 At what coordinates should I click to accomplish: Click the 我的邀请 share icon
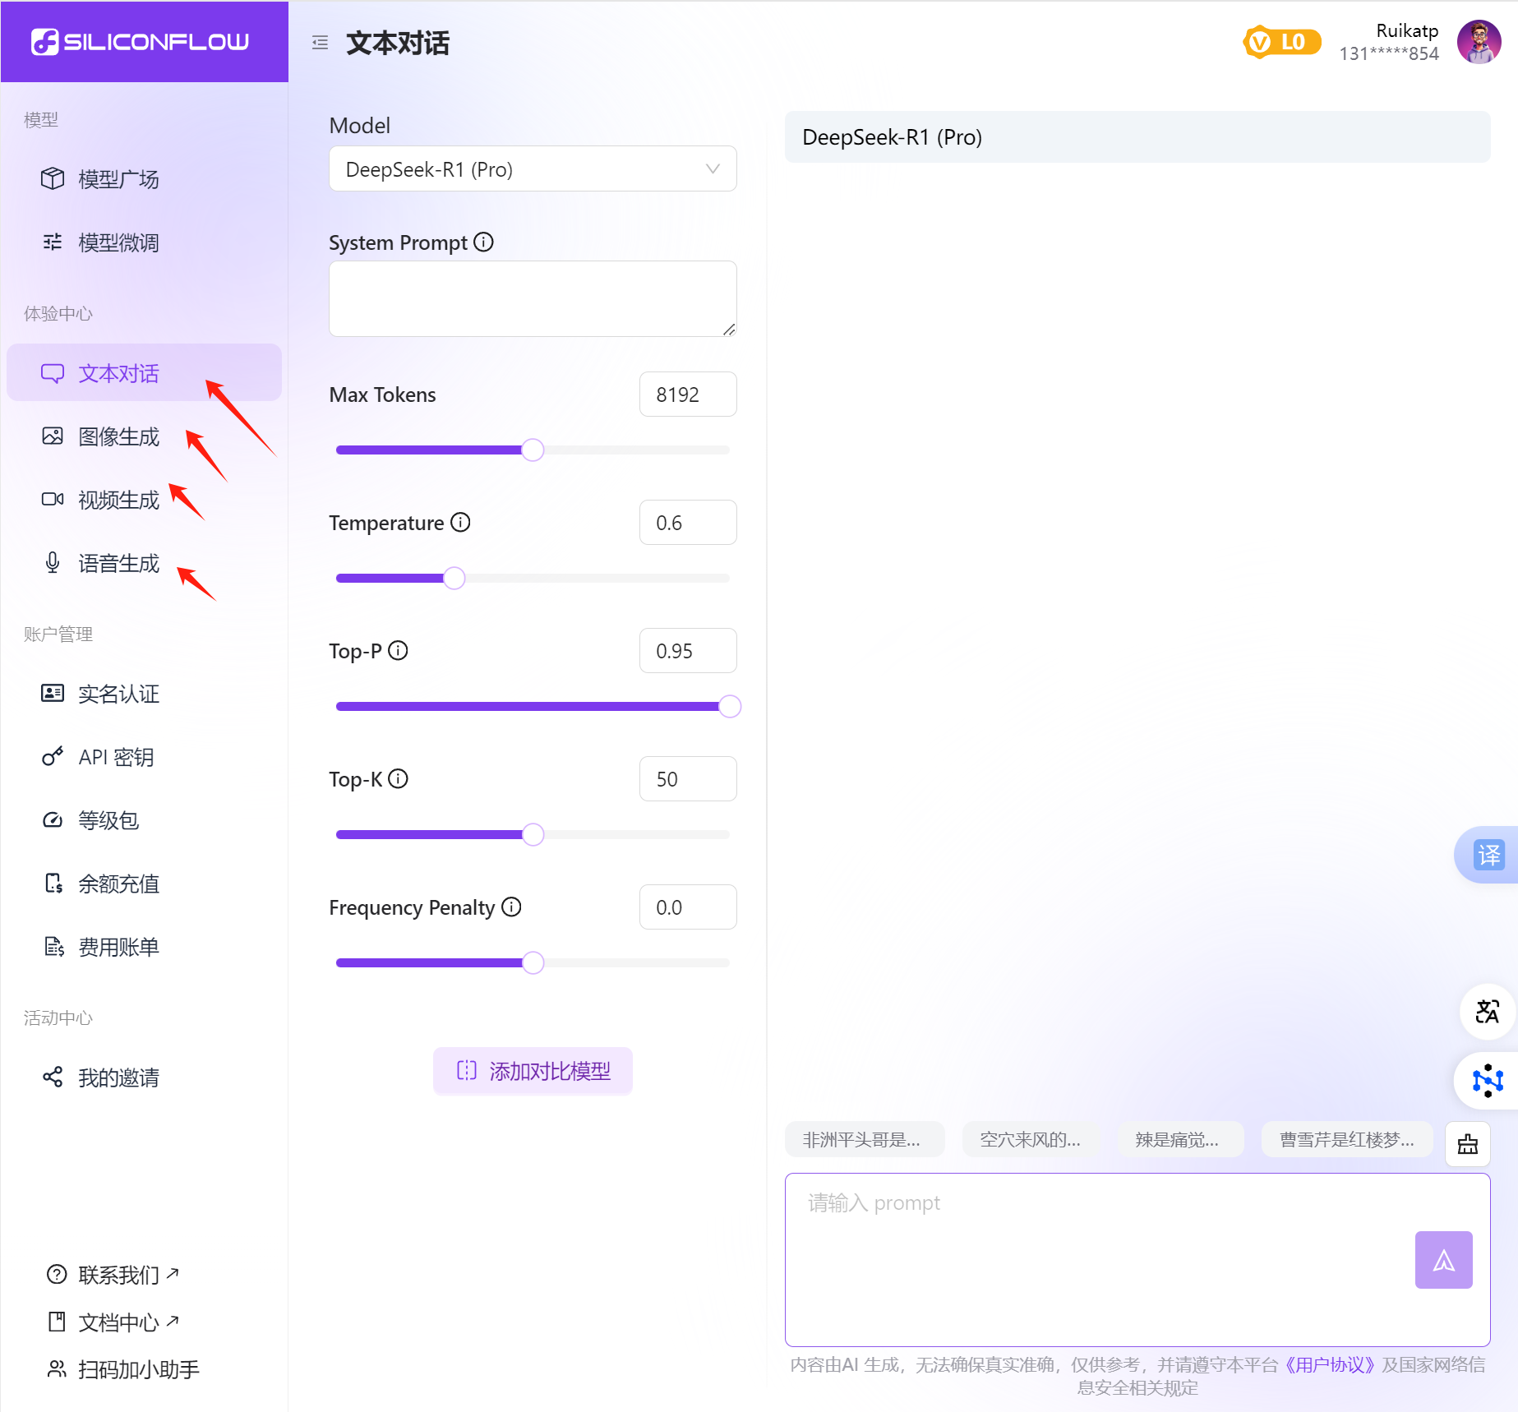(53, 1077)
